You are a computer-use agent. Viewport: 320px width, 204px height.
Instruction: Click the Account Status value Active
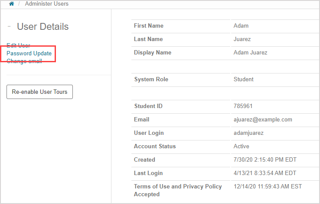click(x=242, y=147)
